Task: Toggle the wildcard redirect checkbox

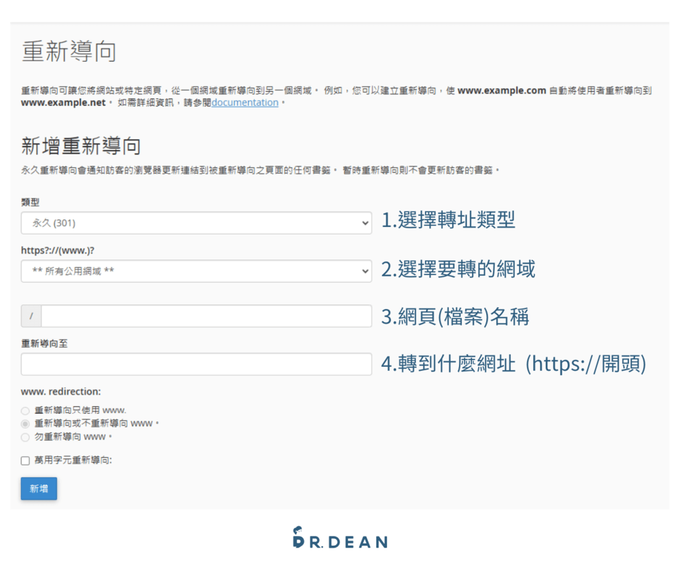Action: (24, 460)
